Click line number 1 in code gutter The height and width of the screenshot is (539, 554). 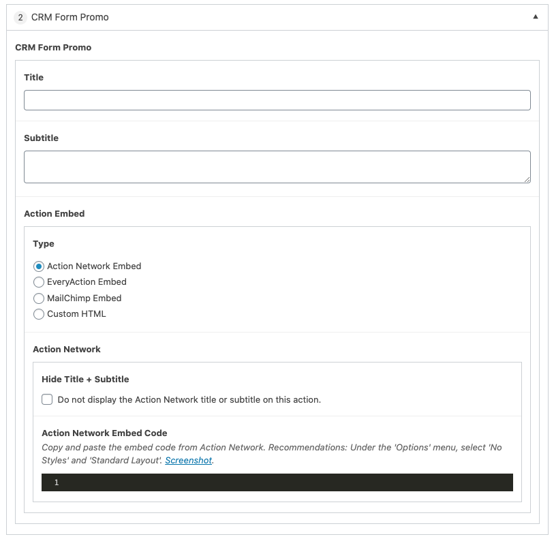tap(57, 482)
